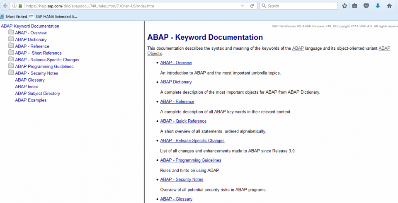Click the reload page icon

[x=252, y=6]
